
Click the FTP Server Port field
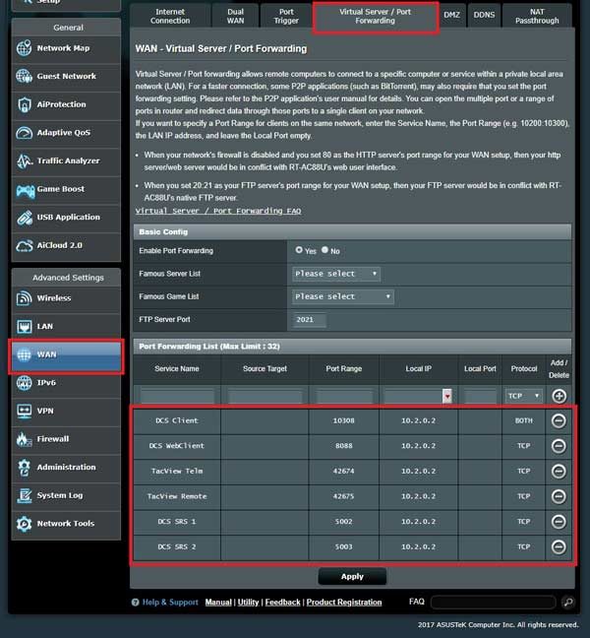point(310,320)
